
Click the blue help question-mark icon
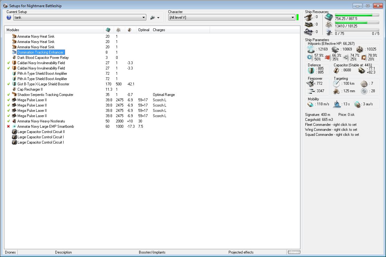coord(9,17)
